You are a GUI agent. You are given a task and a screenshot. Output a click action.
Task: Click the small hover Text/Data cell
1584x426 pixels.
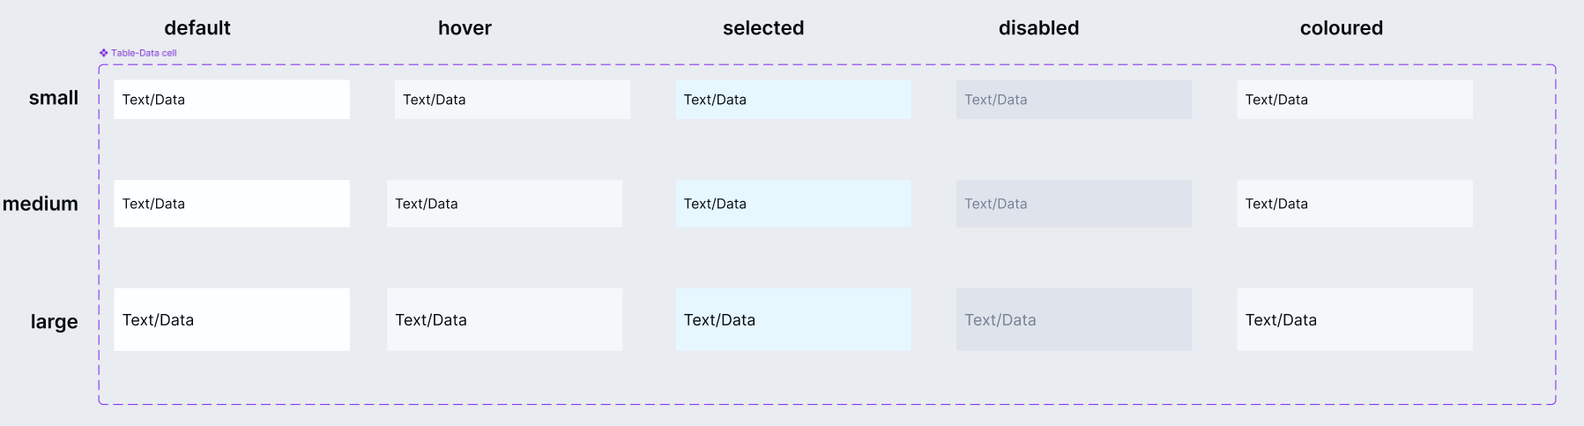(512, 100)
